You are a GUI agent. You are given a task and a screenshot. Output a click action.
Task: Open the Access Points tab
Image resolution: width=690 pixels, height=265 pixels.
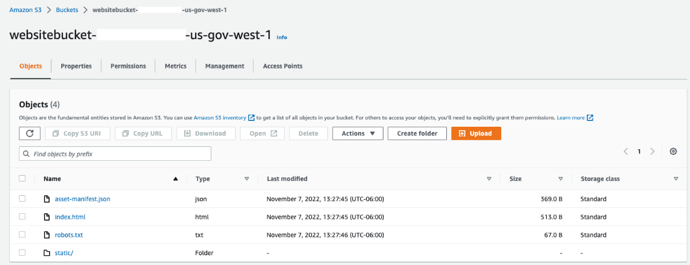pos(282,66)
